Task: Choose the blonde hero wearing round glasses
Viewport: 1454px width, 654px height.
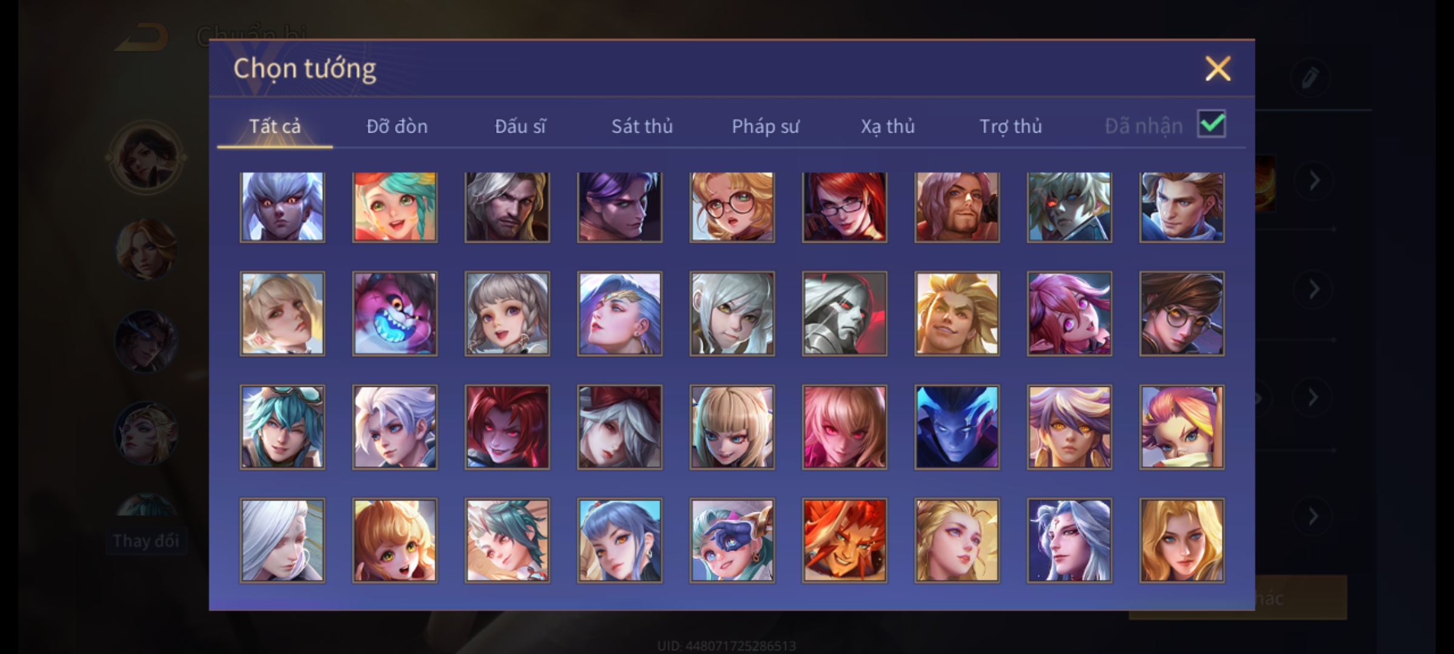Action: (732, 207)
